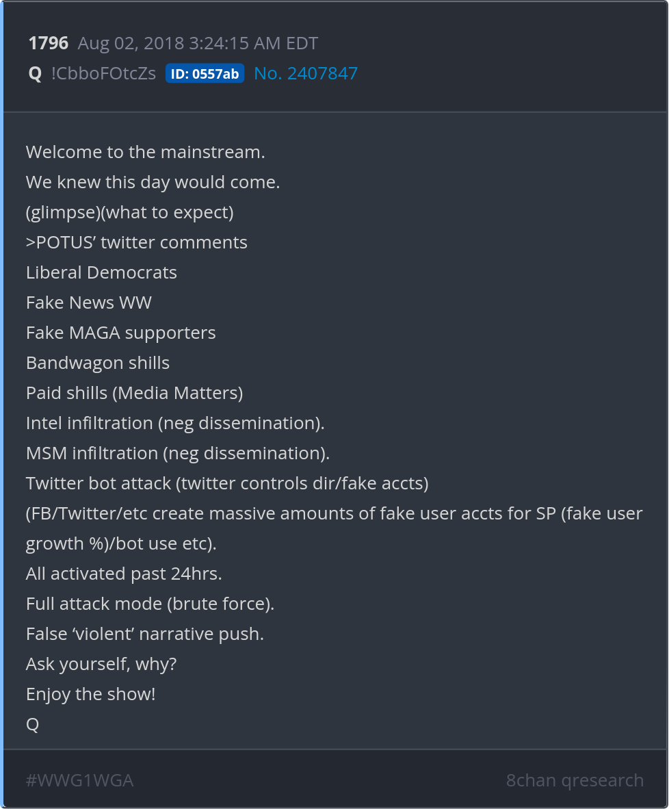Click the line "Welcome to the mainstream."
Screen dimensions: 669x809
(x=145, y=152)
